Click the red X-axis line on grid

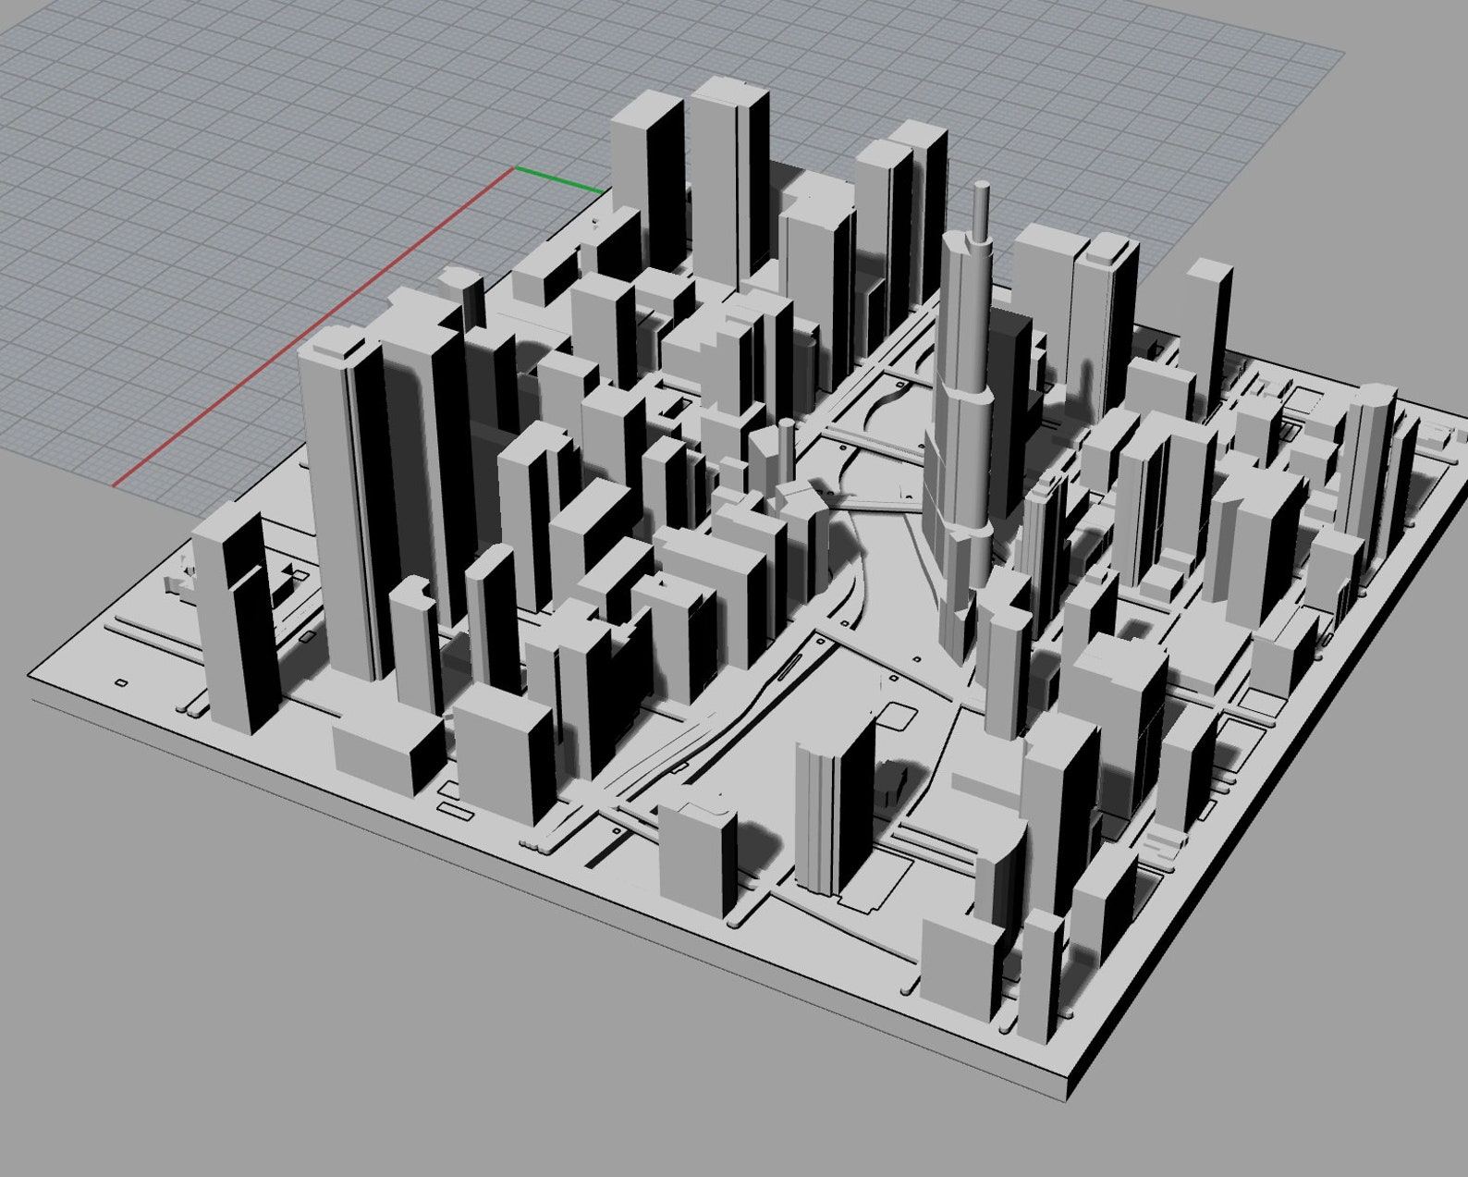[x=312, y=327]
